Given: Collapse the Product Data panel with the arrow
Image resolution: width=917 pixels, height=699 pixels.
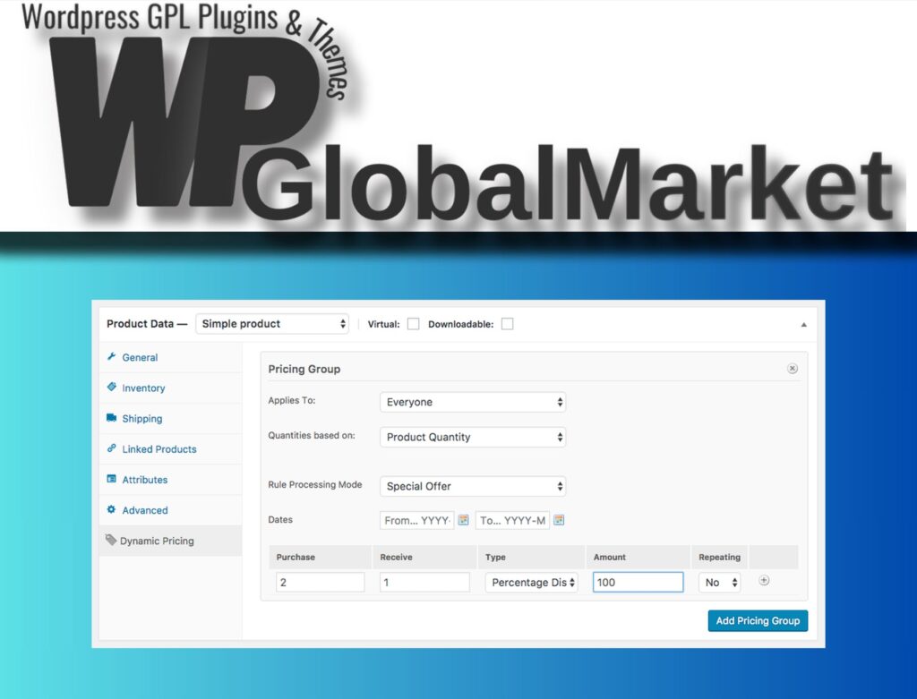Looking at the screenshot, I should pyautogui.click(x=803, y=324).
